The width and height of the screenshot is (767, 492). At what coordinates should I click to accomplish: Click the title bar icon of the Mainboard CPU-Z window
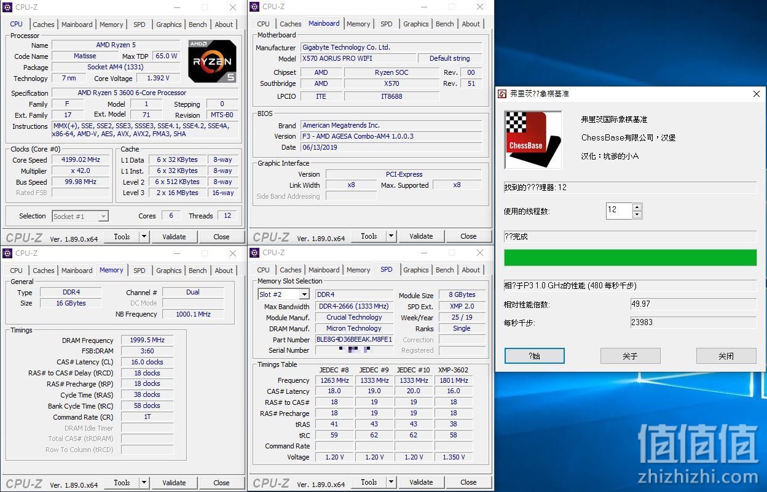coord(254,7)
